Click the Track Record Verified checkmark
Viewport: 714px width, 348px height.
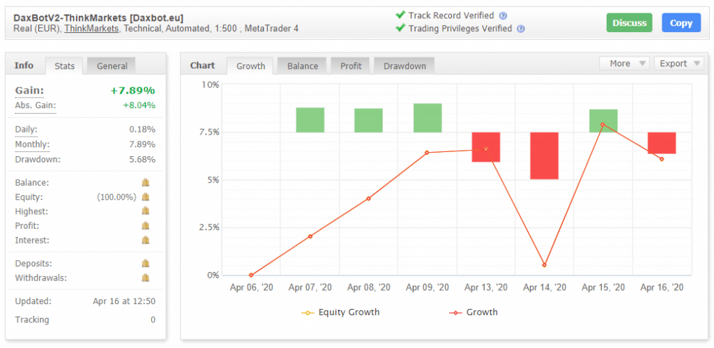click(x=400, y=15)
